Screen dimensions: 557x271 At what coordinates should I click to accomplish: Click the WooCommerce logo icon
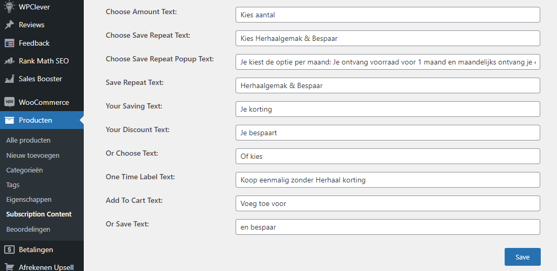[9, 102]
